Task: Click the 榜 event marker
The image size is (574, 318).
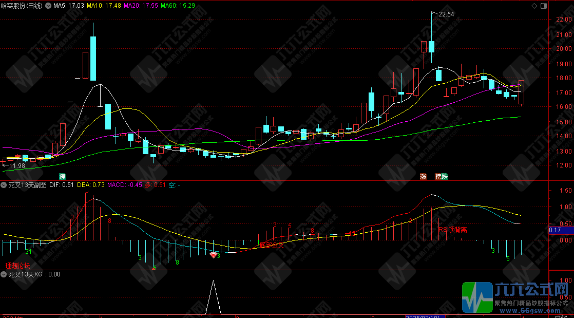Action: 438,176
